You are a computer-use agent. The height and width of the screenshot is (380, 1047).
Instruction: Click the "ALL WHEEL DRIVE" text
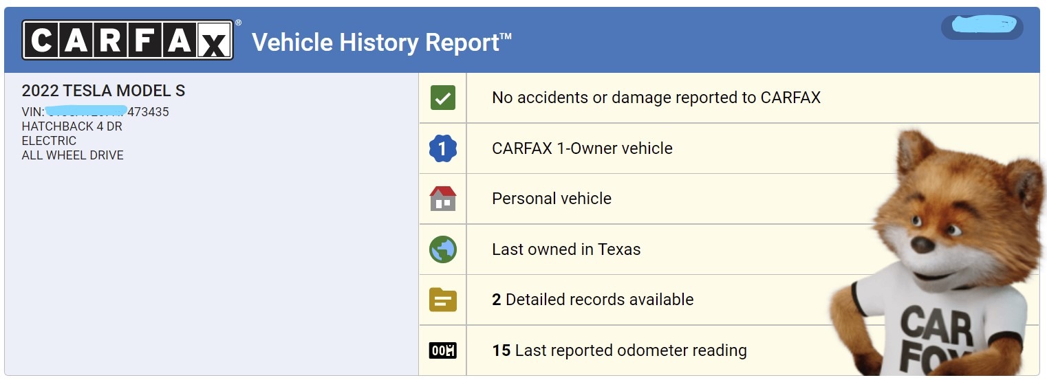coord(73,155)
